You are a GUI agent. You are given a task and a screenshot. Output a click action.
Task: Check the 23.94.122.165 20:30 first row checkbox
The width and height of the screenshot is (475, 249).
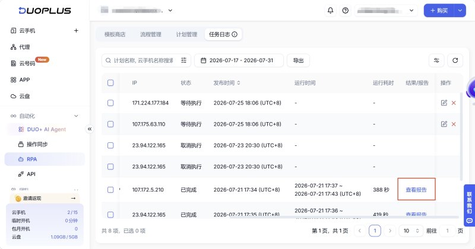coord(110,145)
